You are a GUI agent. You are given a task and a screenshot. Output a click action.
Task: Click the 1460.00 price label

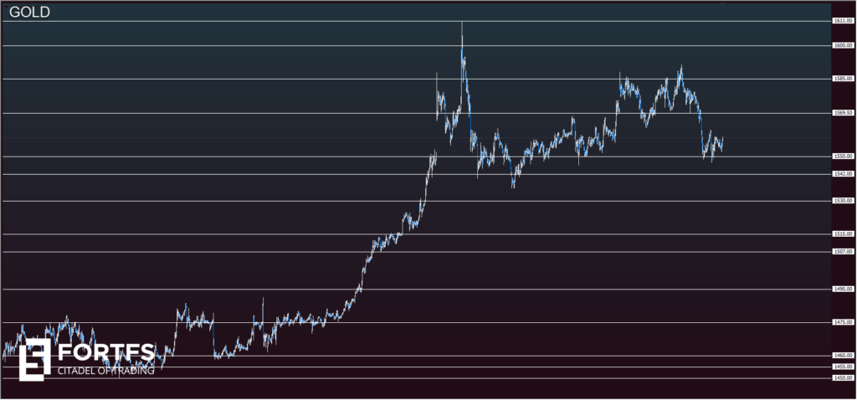coord(842,356)
